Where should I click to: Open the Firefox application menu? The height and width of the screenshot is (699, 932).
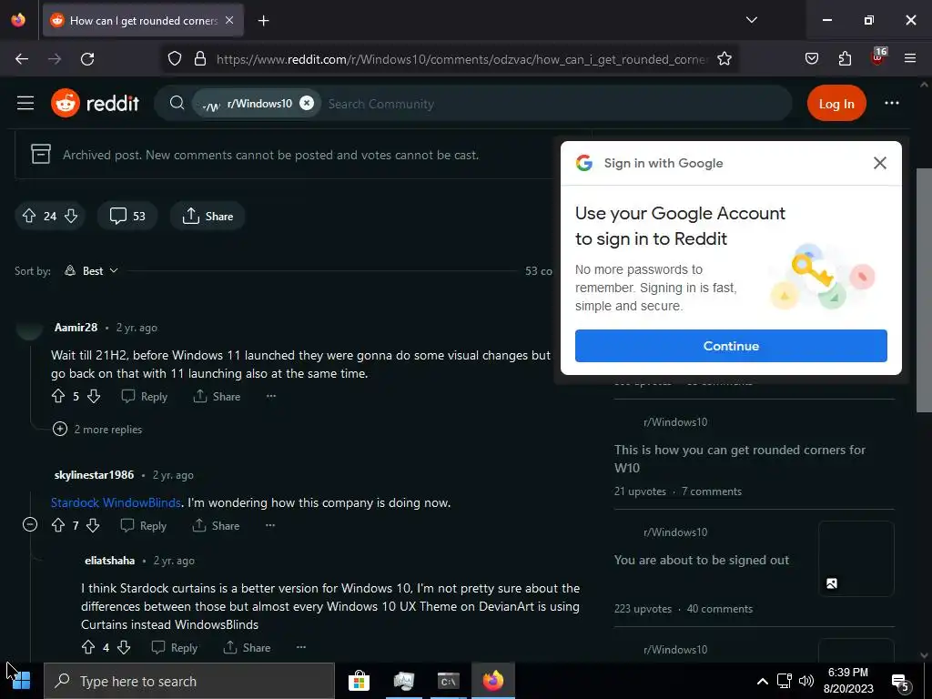910,59
